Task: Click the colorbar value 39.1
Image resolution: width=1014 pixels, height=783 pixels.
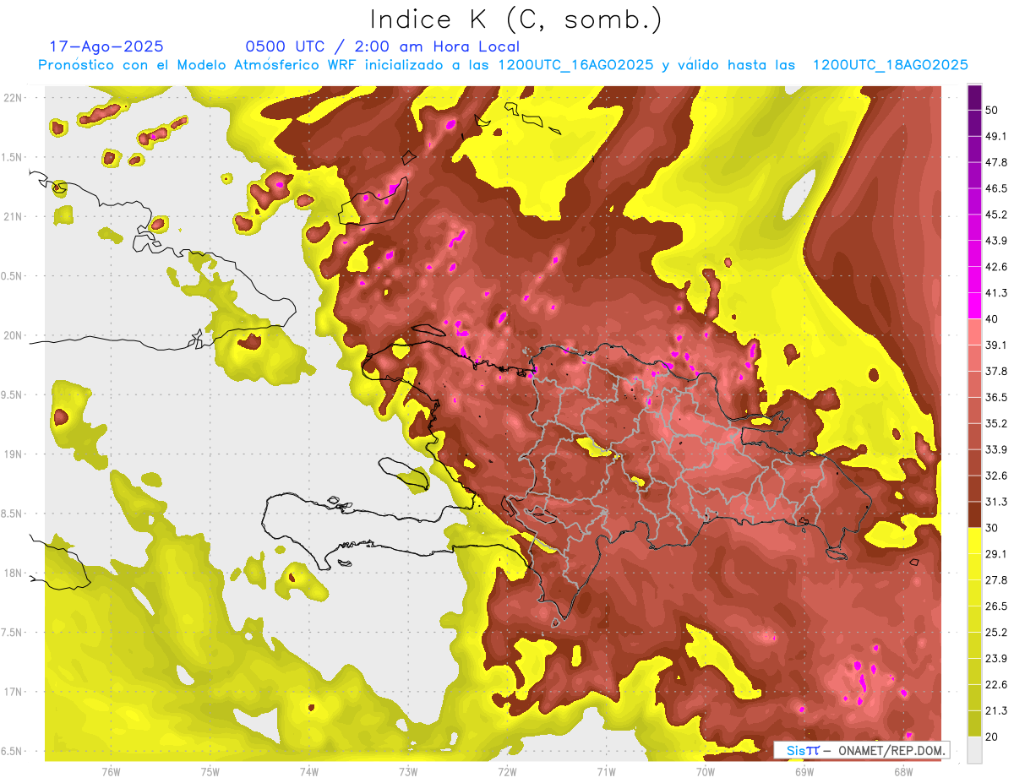Action: point(996,345)
